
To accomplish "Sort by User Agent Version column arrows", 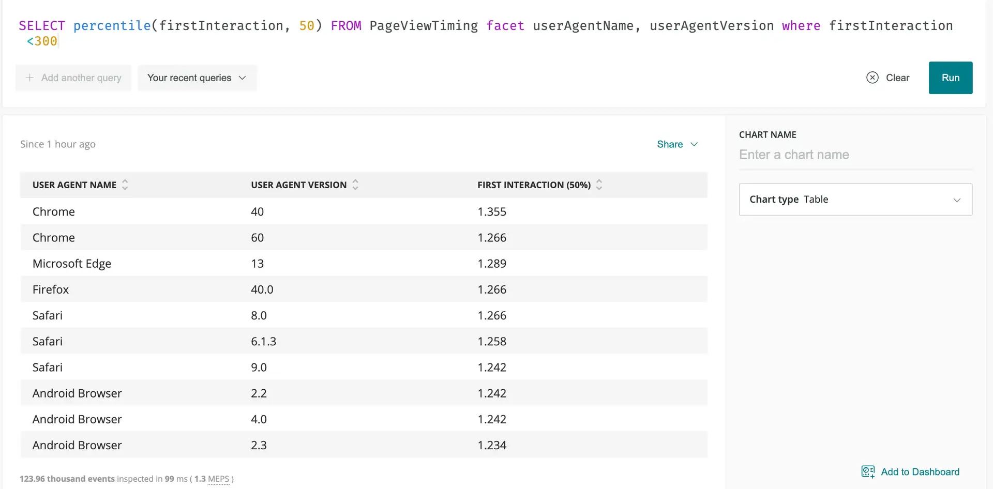I will pos(355,185).
